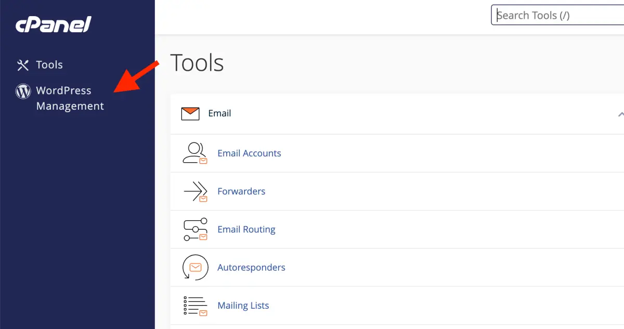624x329 pixels.
Task: Click the Autoresponders circular arrow icon
Action: 194,267
